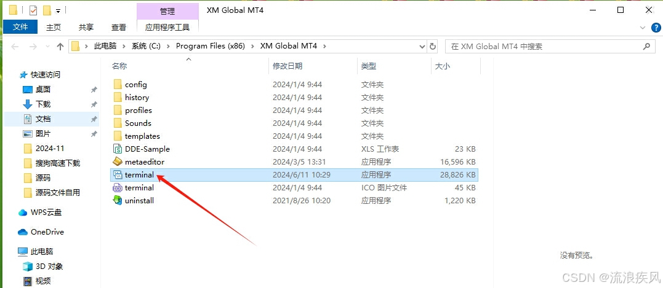Sort by the 类型 column header
The height and width of the screenshot is (288, 663).
pyautogui.click(x=369, y=66)
